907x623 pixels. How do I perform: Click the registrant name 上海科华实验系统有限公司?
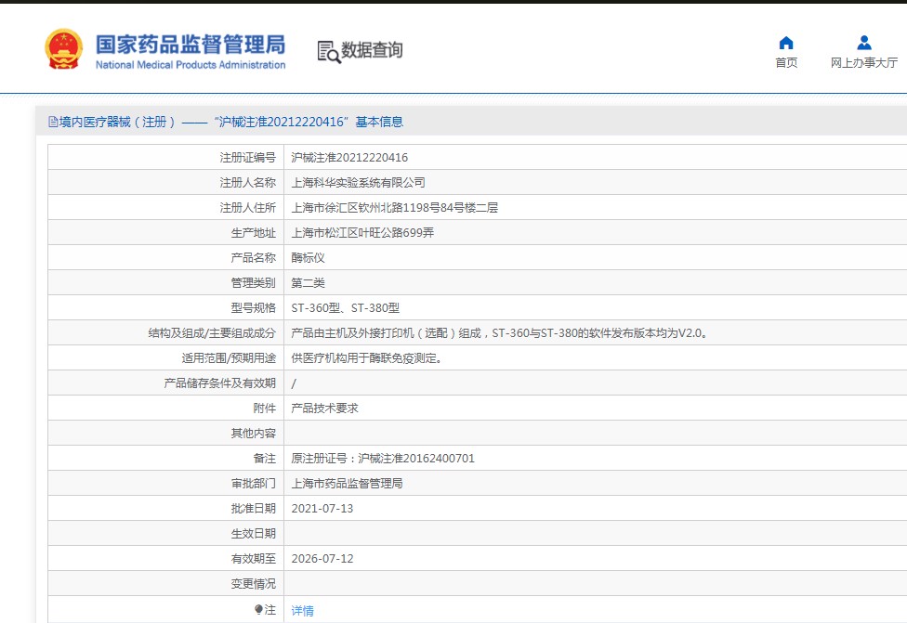(358, 183)
